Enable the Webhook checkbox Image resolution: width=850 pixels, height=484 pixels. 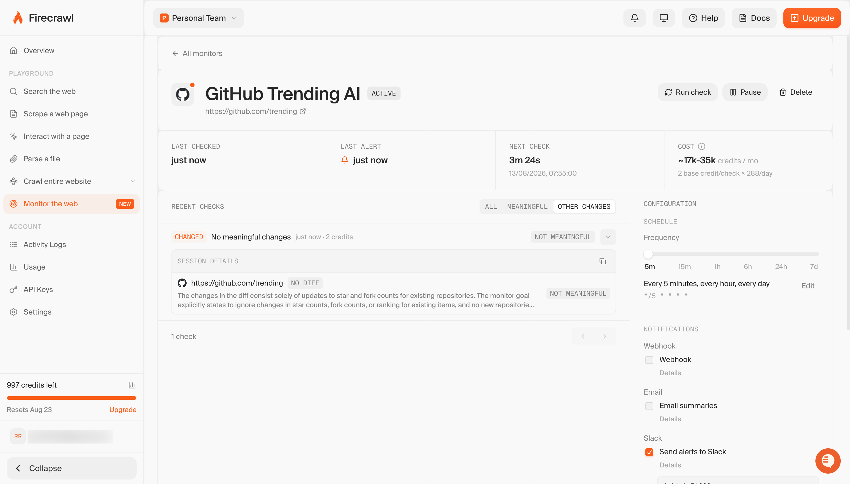click(649, 360)
